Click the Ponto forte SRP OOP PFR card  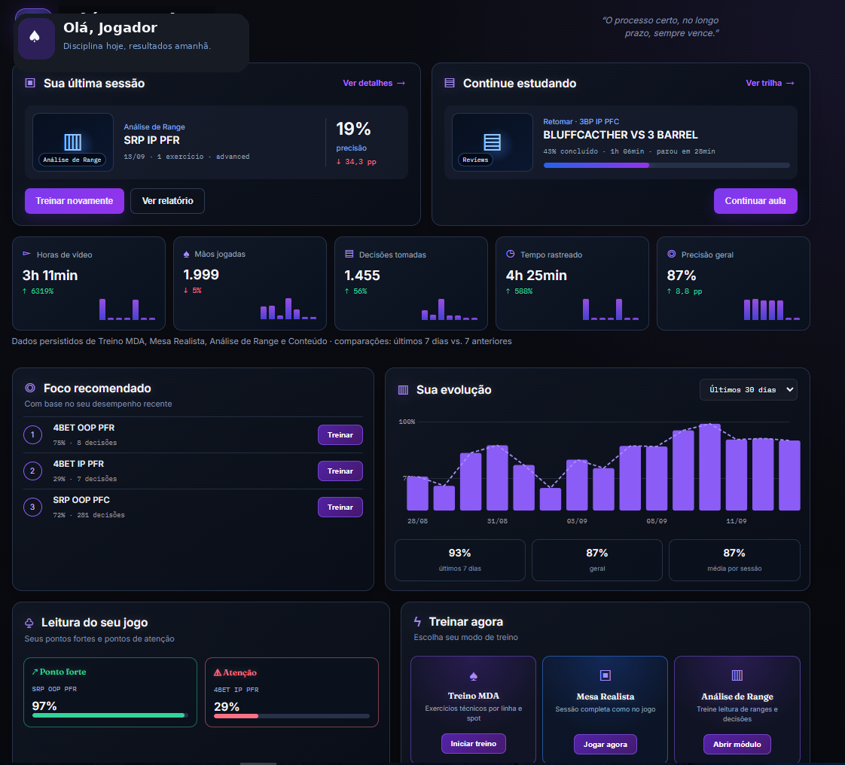tap(111, 692)
